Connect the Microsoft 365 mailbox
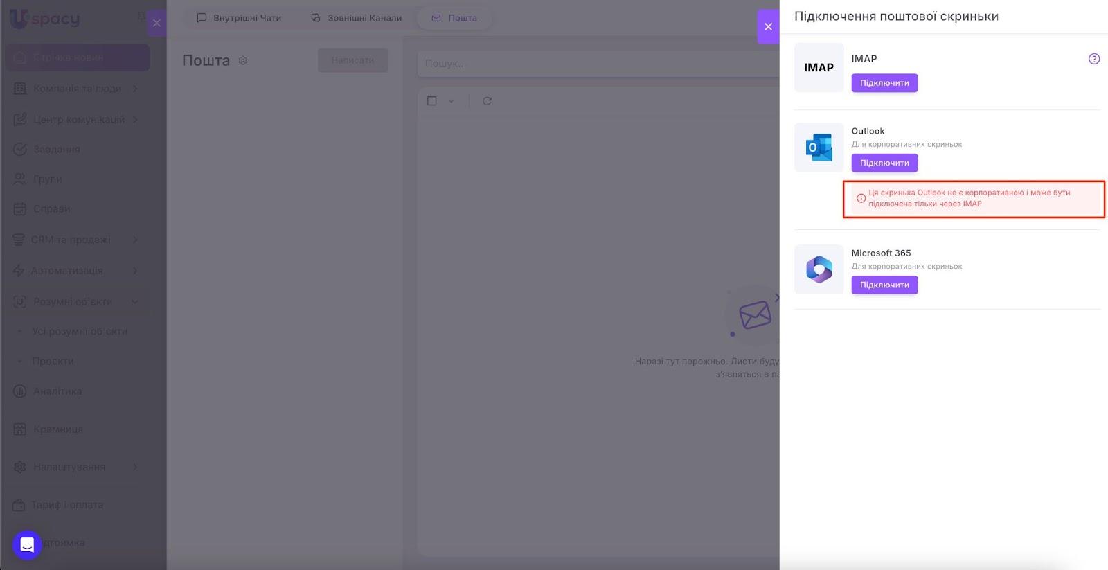This screenshot has height=570, width=1108. 884,285
